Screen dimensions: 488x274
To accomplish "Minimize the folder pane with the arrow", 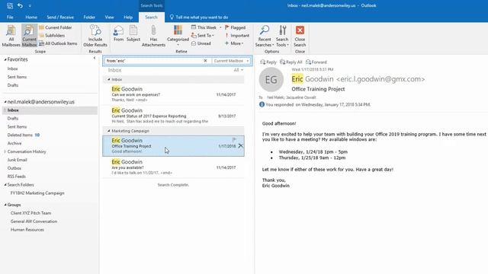I will click(x=95, y=58).
